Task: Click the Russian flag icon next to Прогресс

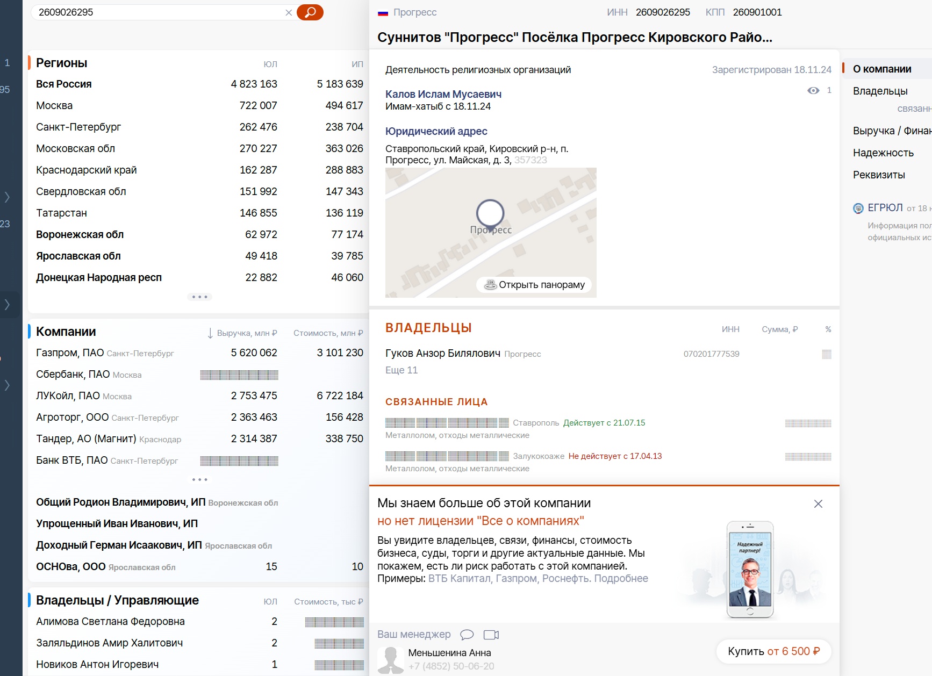Action: [x=383, y=13]
